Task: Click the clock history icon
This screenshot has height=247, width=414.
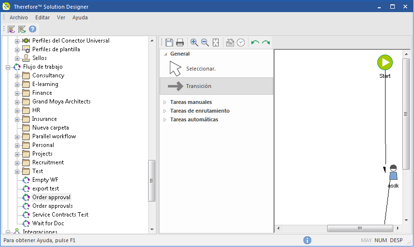Action: click(x=241, y=43)
